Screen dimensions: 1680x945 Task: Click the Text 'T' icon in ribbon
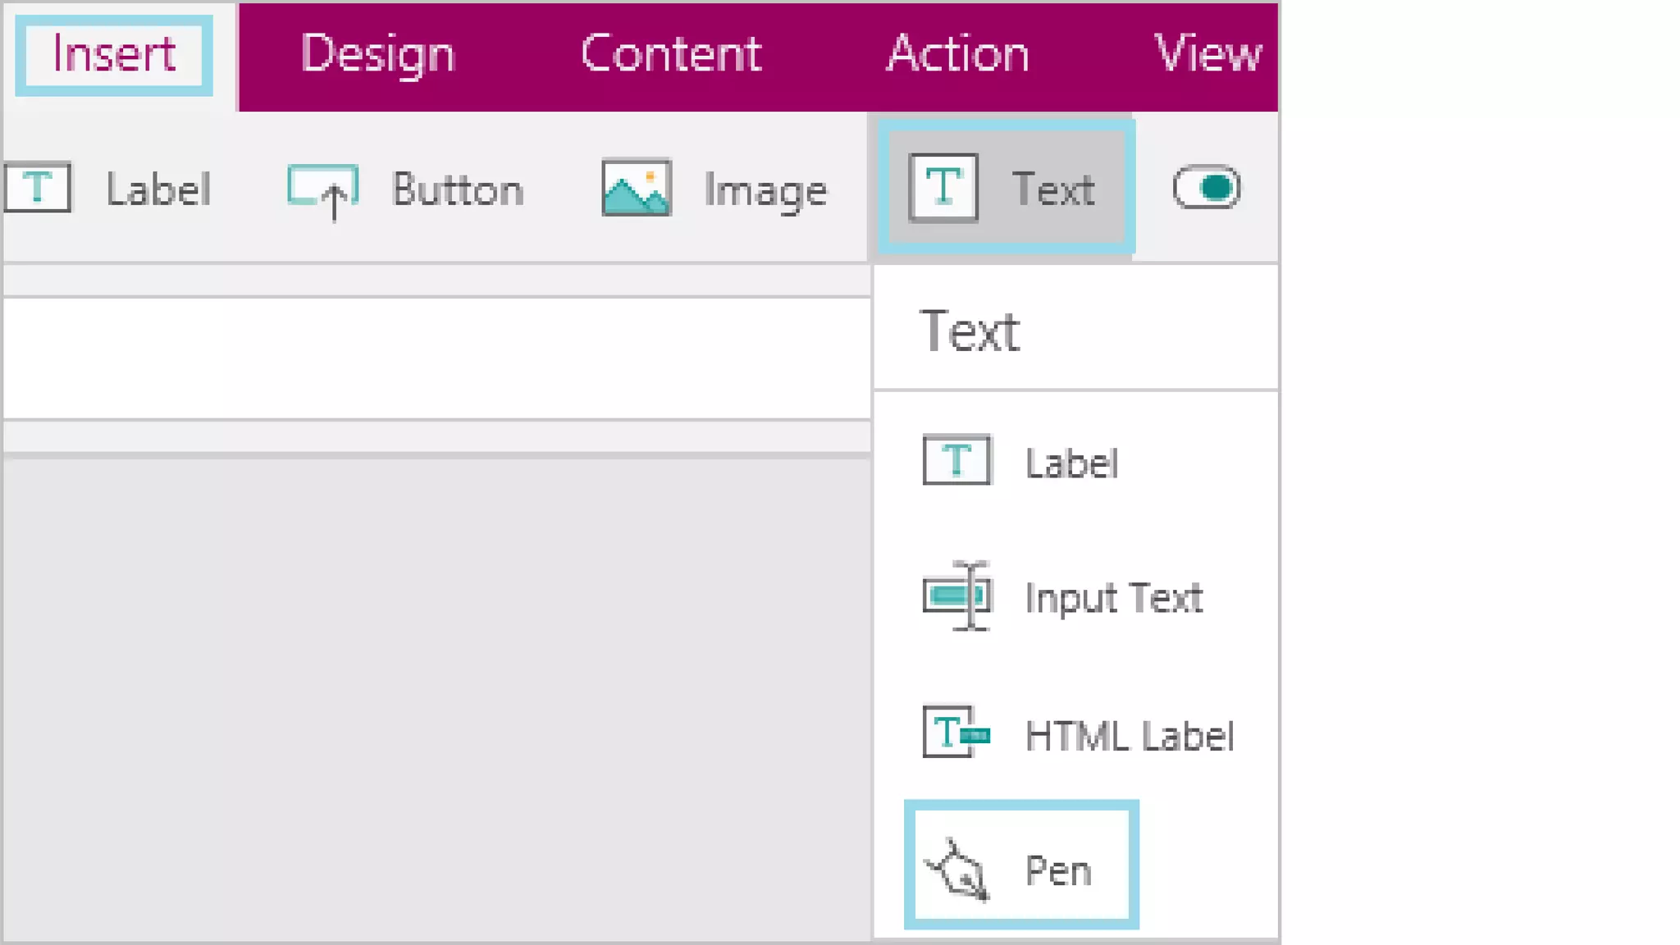943,188
